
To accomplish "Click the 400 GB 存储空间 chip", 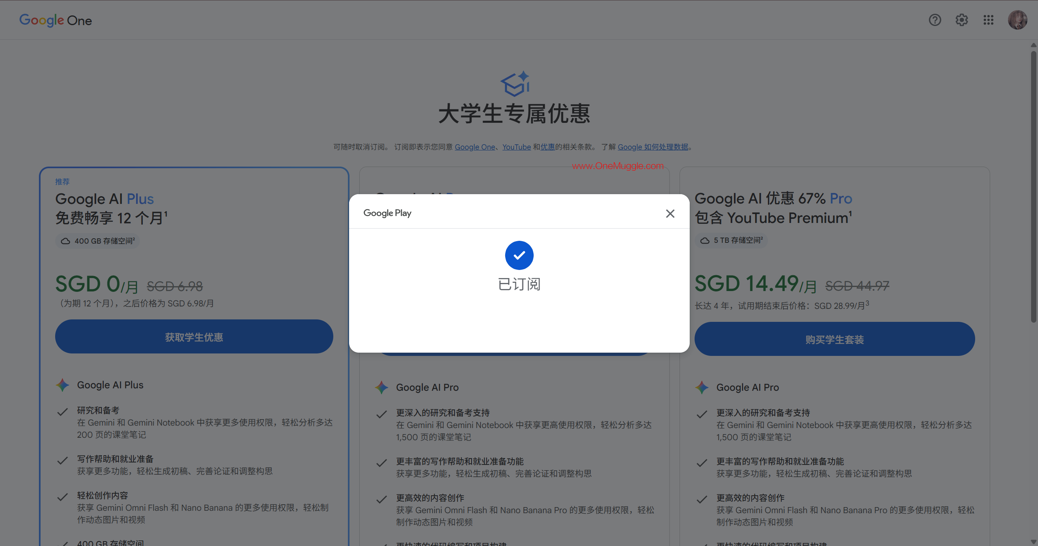I will point(98,241).
